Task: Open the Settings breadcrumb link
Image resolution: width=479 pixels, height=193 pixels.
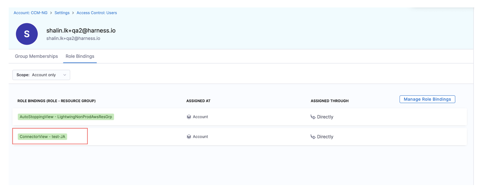Action: [x=62, y=13]
